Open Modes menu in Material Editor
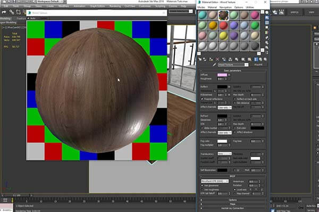This screenshot has width=319, height=212. tap(201, 7)
